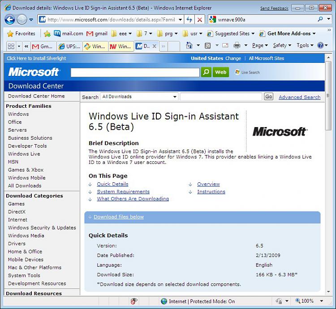This screenshot has height=309, width=336.
Task: Expand the prg favorites folder
Action: coord(168,34)
